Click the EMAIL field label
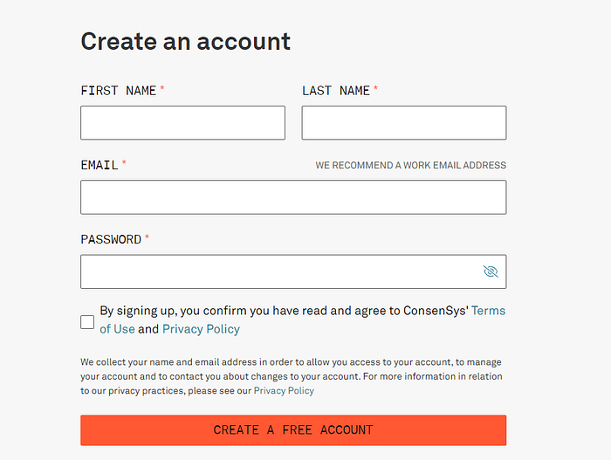 99,165
